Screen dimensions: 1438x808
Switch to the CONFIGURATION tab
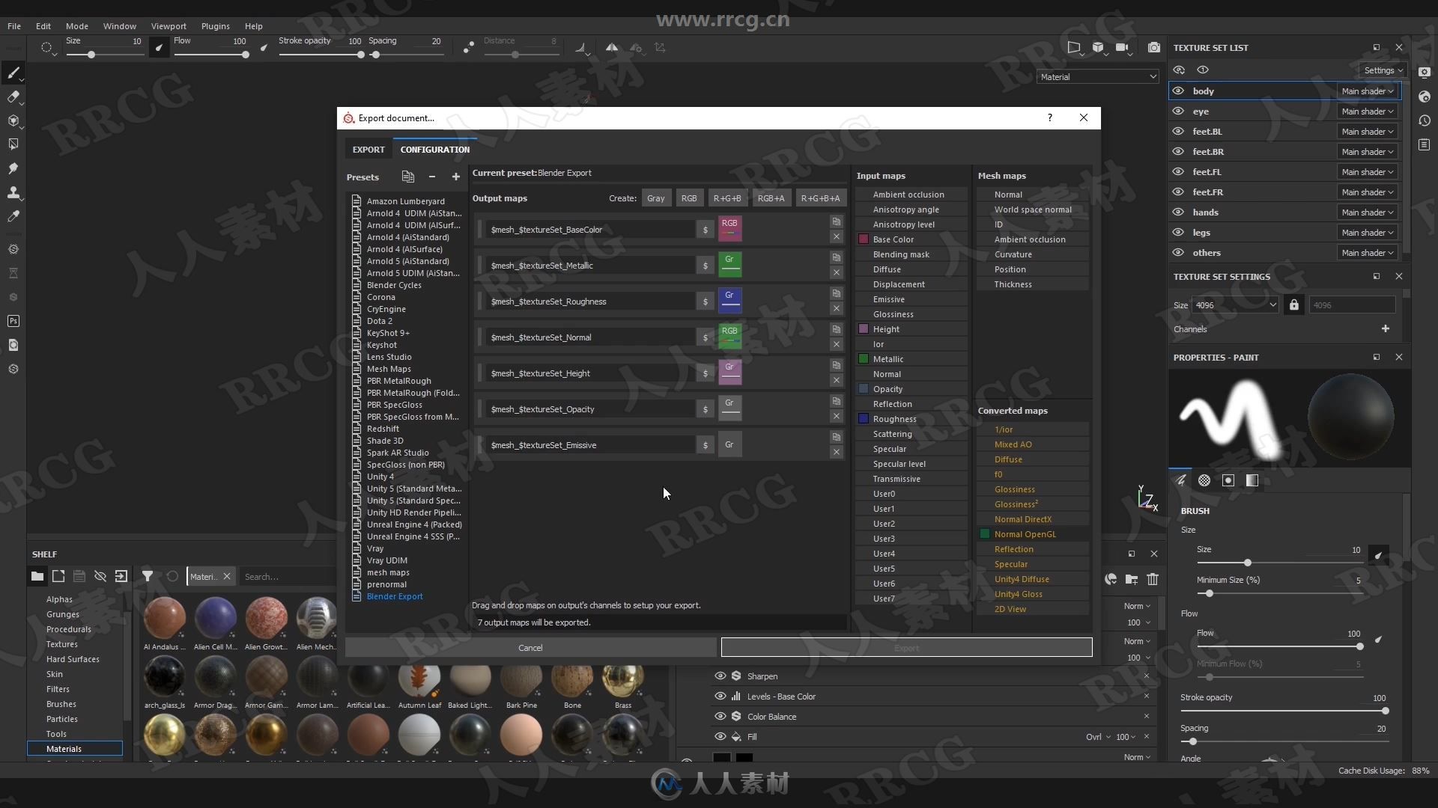point(435,149)
